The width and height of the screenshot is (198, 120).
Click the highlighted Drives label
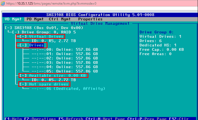pyautogui.click(x=36, y=45)
